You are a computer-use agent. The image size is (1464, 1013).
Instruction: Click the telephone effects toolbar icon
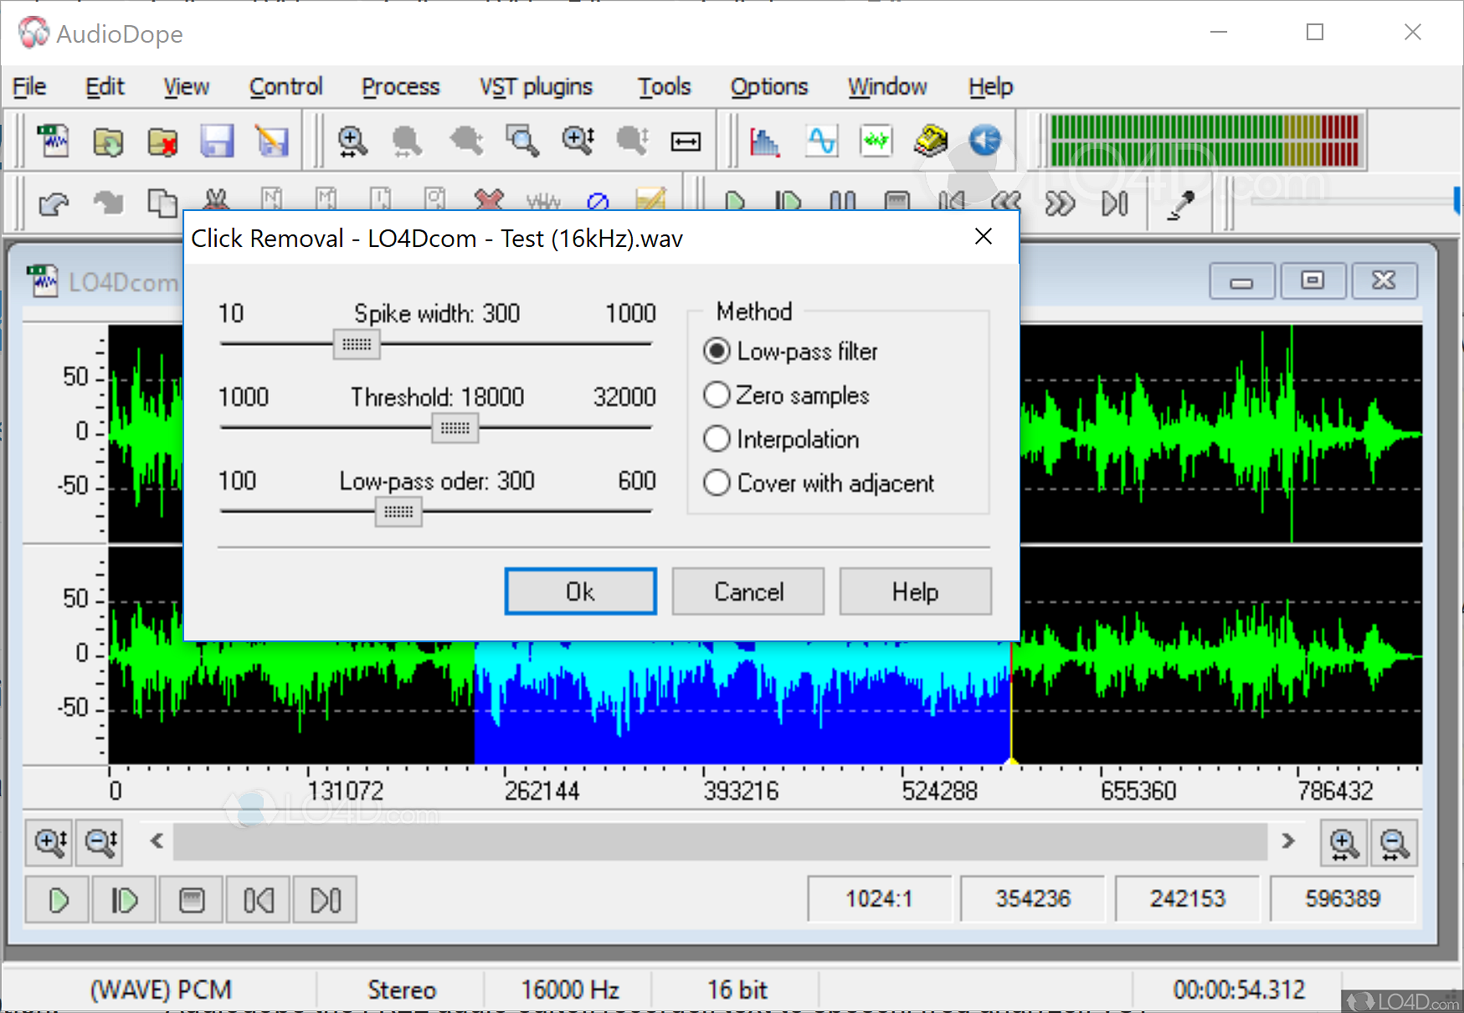(x=931, y=141)
